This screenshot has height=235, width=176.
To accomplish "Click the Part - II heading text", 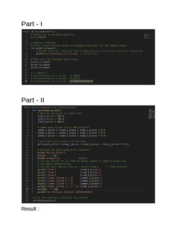I will pos(33,100).
